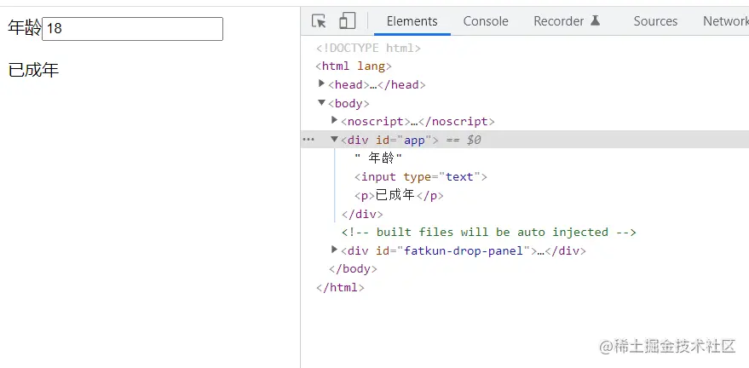Viewport: 749px width, 368px height.
Task: Open the Network tab
Action: [724, 21]
